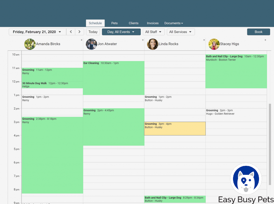Click Stacey Higs' profile avatar

click(x=214, y=44)
